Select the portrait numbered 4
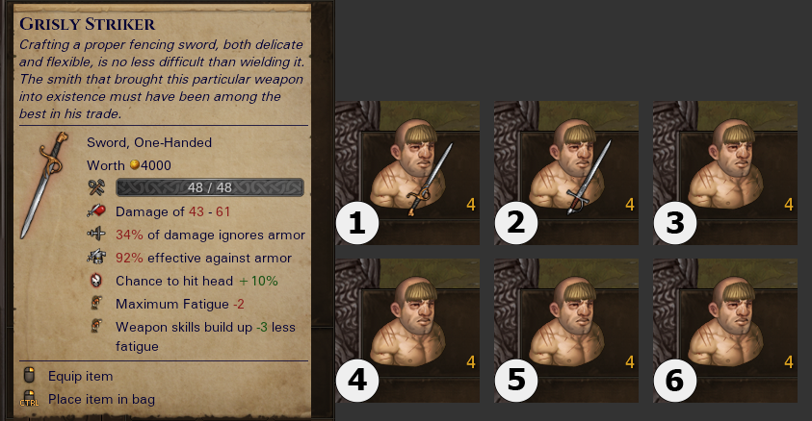812x421 pixels. click(x=407, y=331)
